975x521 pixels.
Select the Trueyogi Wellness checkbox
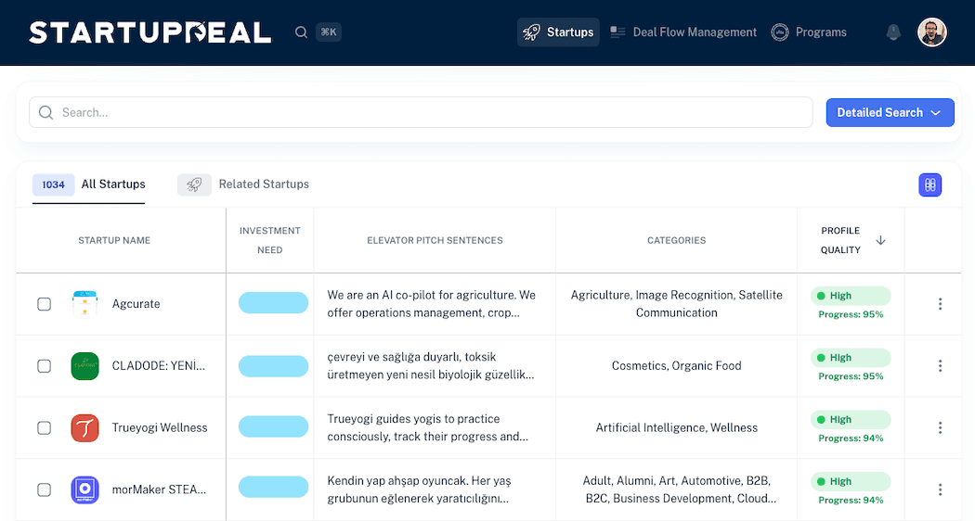[45, 428]
